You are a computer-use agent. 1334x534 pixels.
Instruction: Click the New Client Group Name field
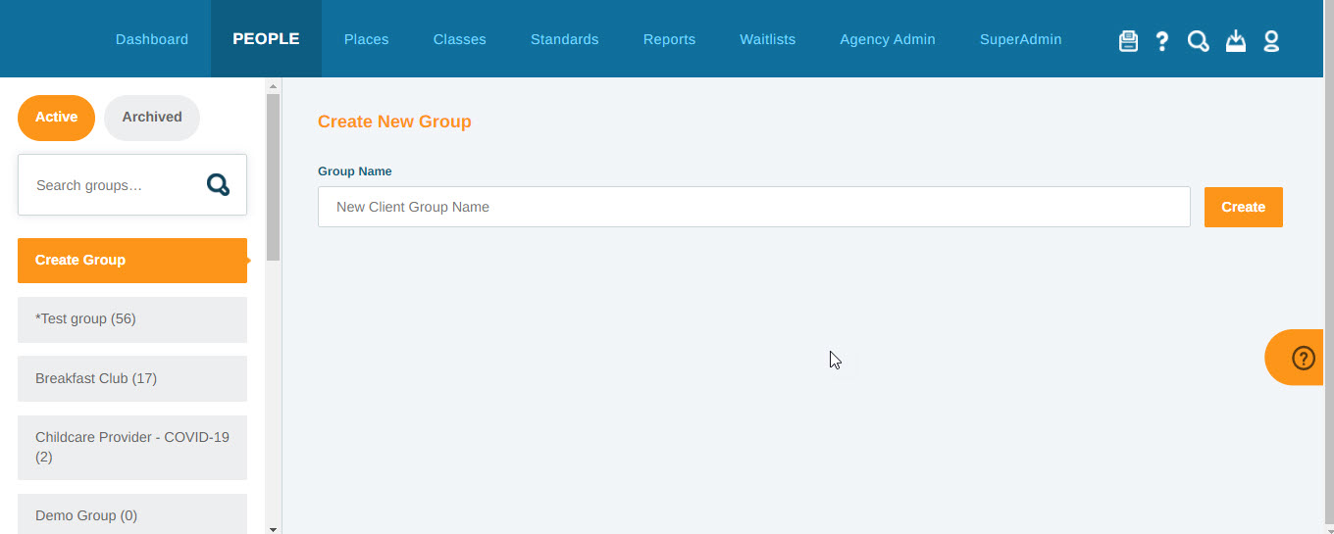click(x=754, y=207)
